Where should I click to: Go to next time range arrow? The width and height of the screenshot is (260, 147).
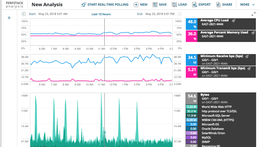pos(179,14)
